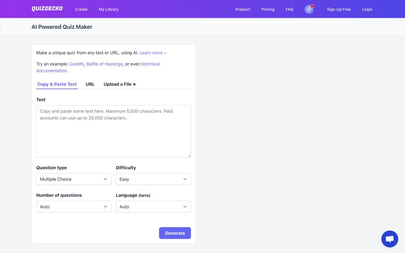The height and width of the screenshot is (253, 405).
Task: Expand the Number of questions dropdown
Action: click(74, 206)
